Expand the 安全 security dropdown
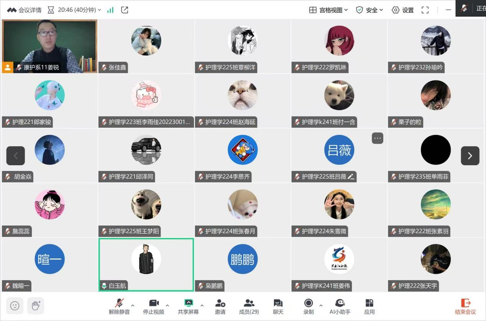Screen dimensions: 486x321 [x=369, y=10]
